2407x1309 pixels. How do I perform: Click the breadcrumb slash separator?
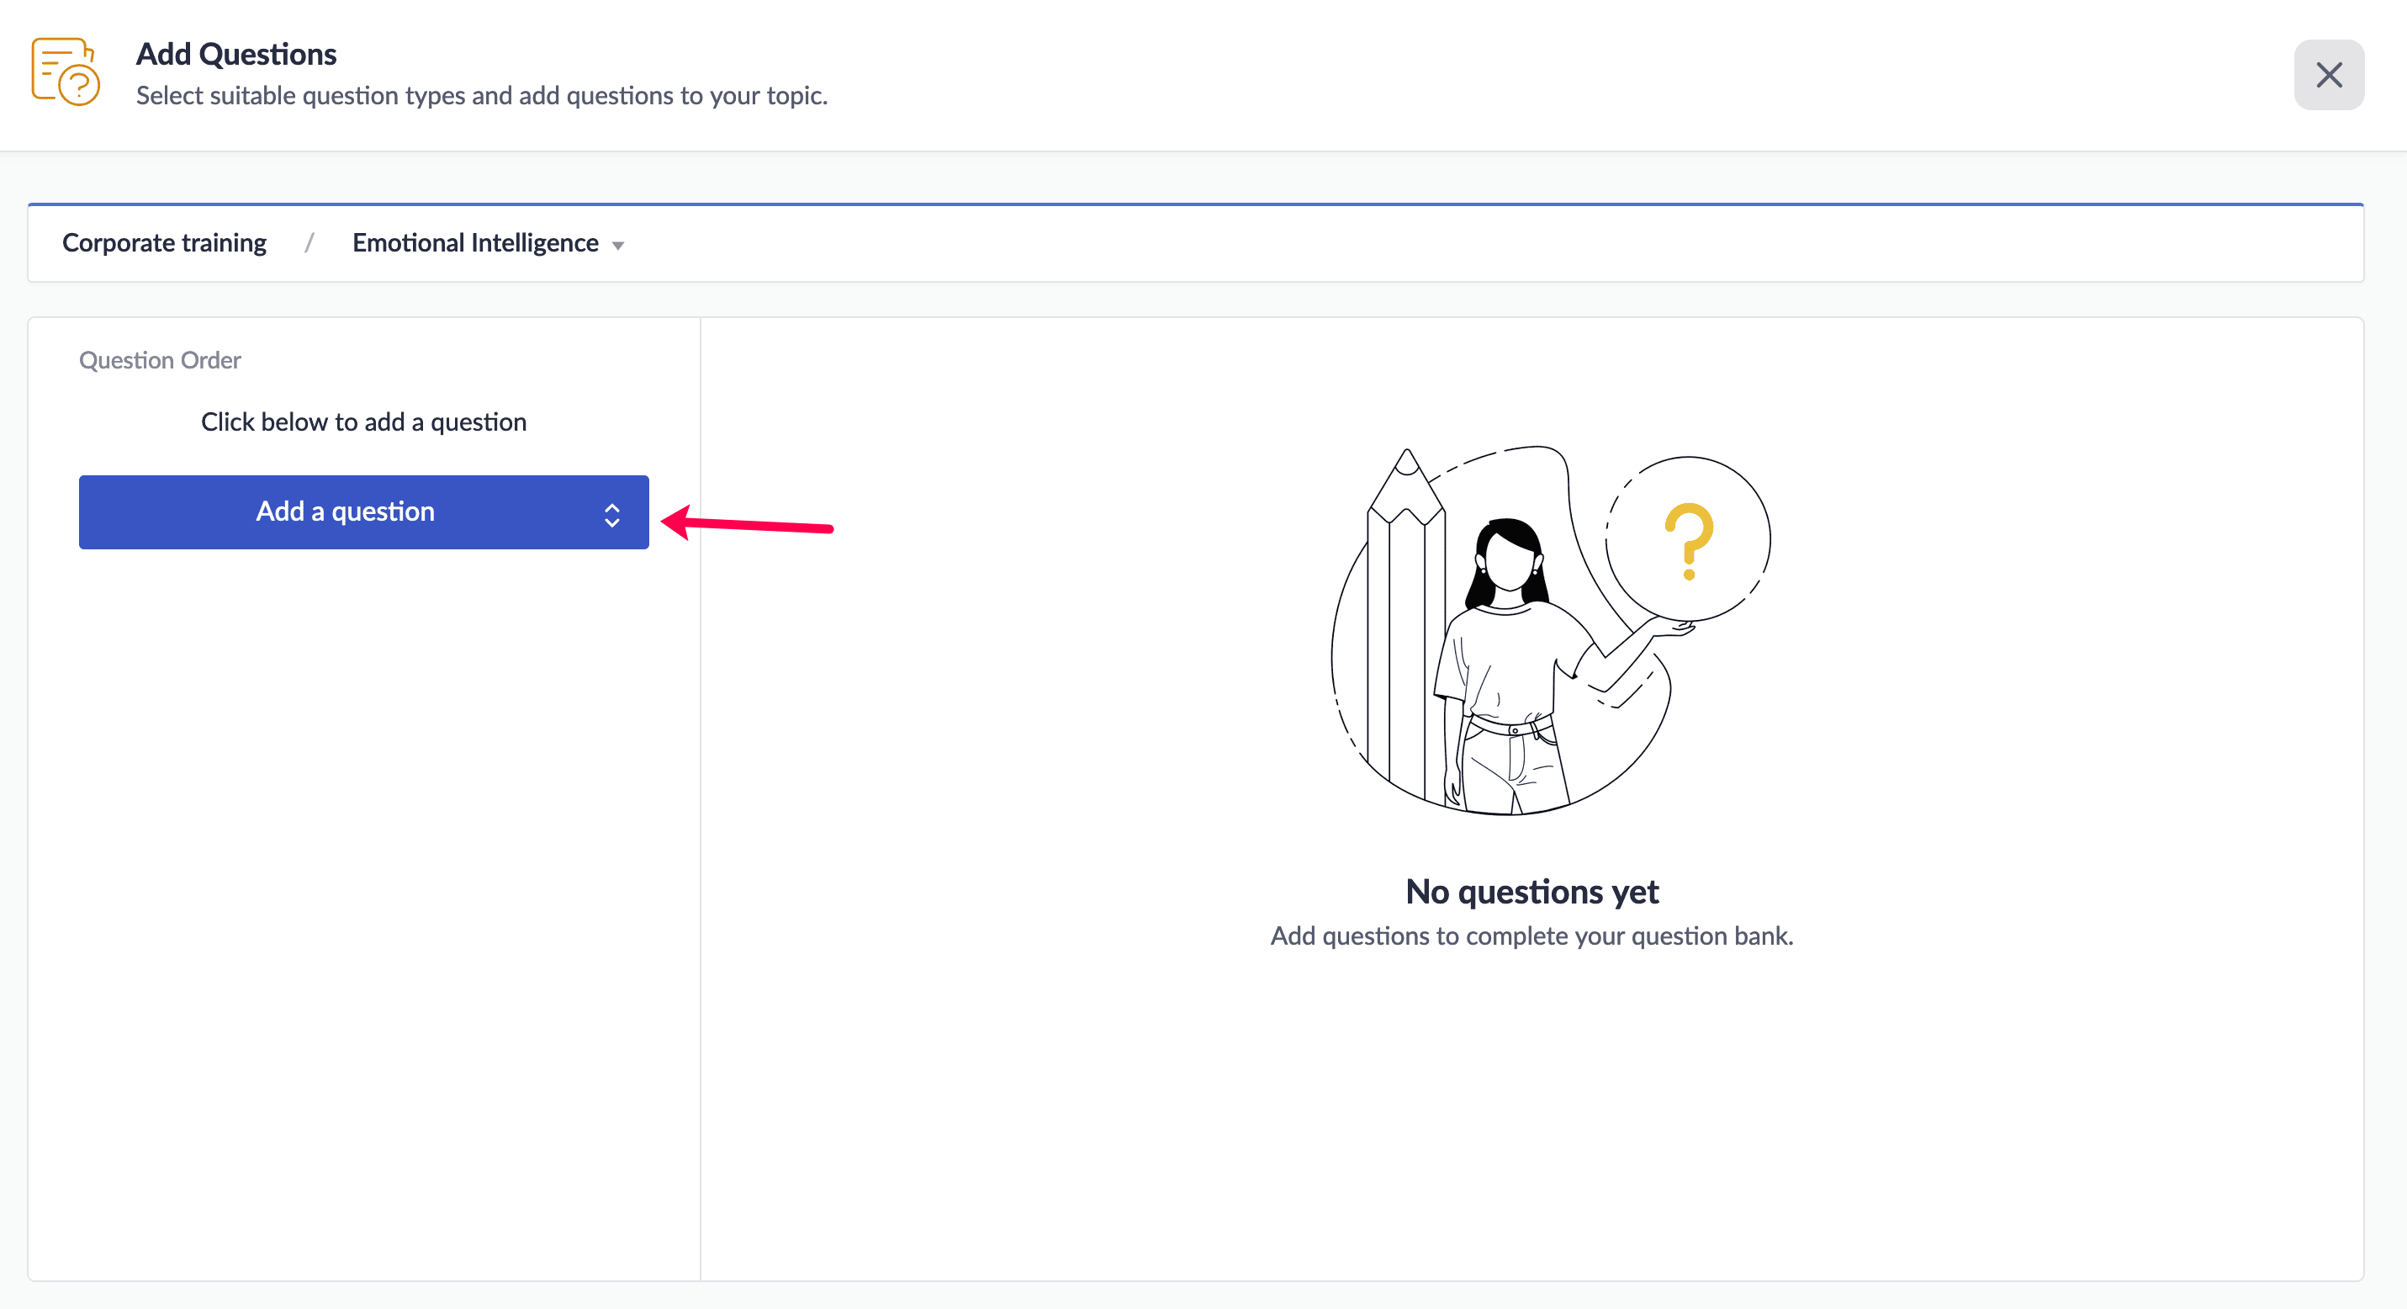coord(309,243)
